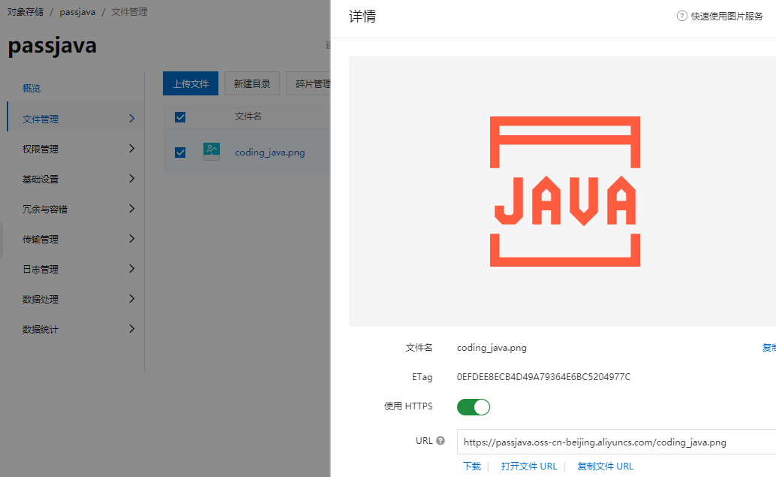This screenshot has height=477, width=776.
Task: Click the 新建目录 button
Action: point(251,83)
